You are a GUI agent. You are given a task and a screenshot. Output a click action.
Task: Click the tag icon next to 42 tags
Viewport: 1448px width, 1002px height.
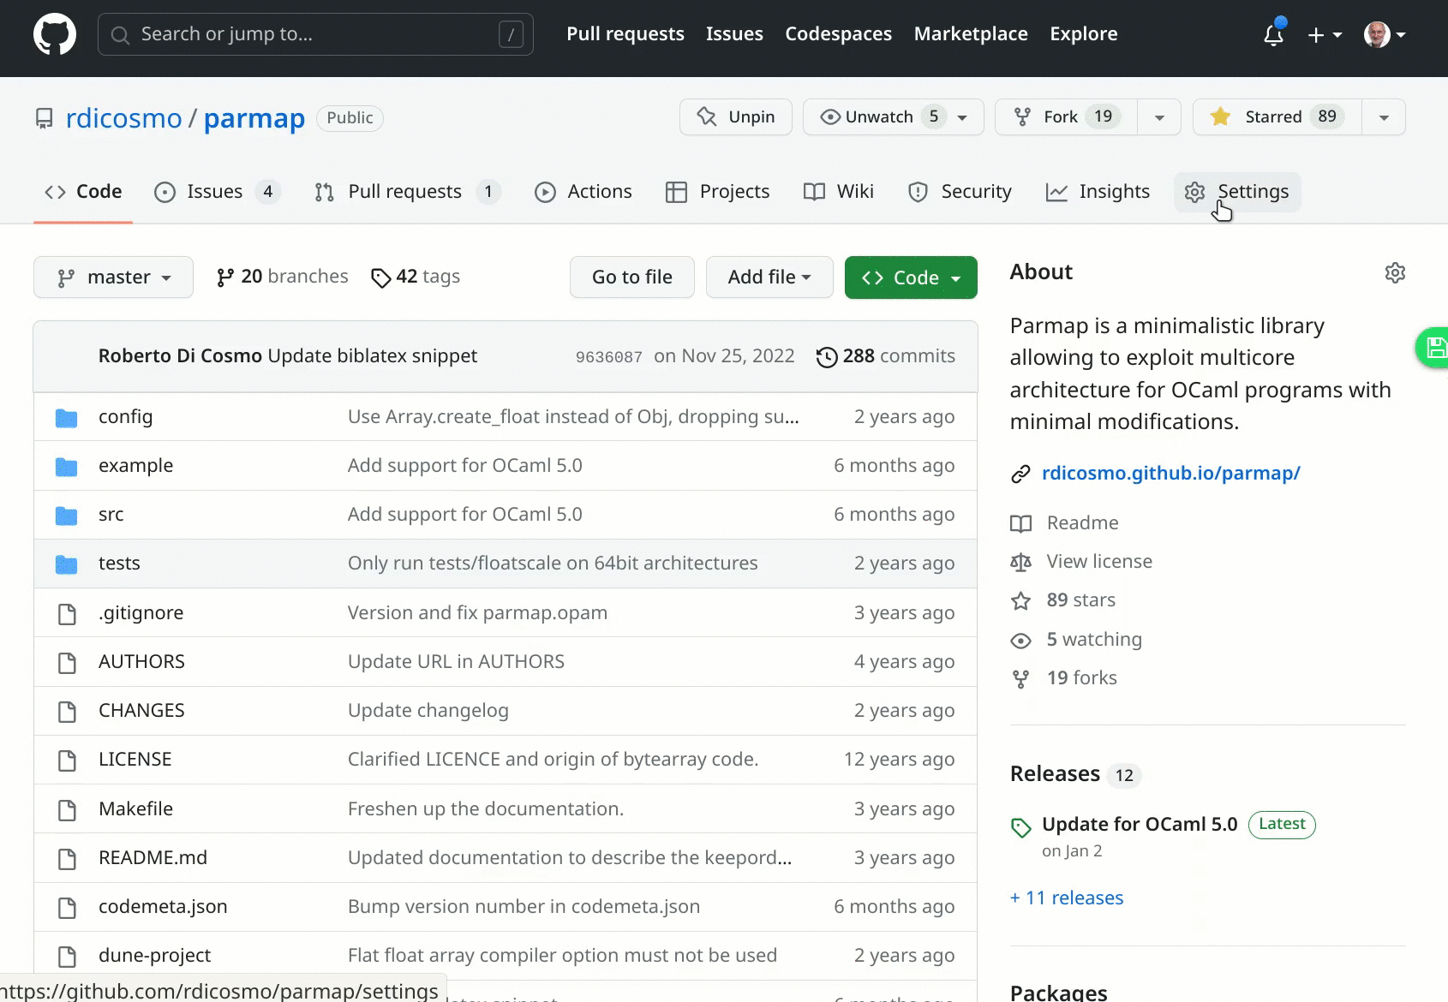tap(381, 277)
